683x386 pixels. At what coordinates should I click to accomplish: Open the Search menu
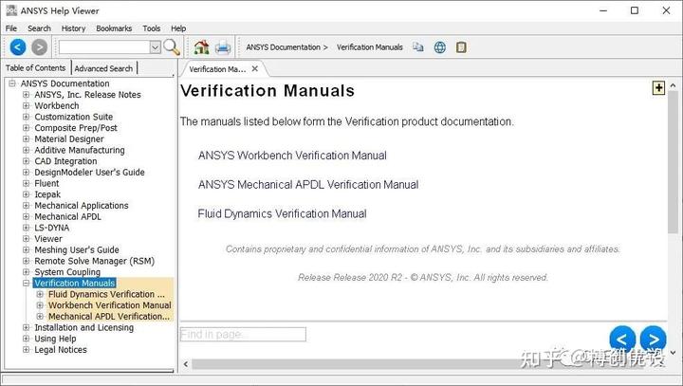[x=39, y=28]
